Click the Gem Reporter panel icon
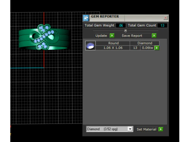The height and width of the screenshot is (142, 190). 86,18
